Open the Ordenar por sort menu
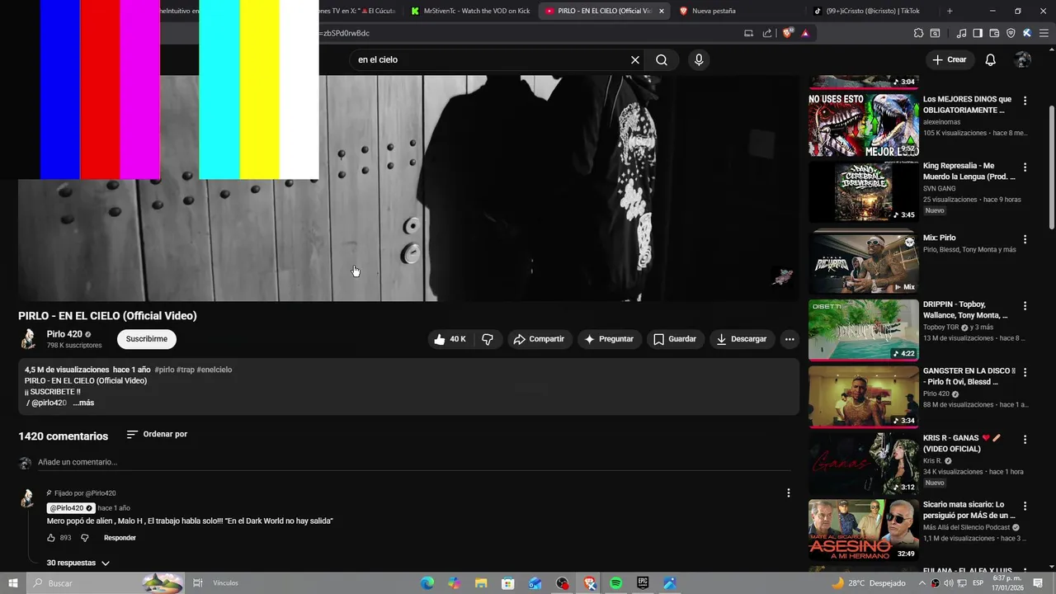1056x594 pixels. point(157,435)
